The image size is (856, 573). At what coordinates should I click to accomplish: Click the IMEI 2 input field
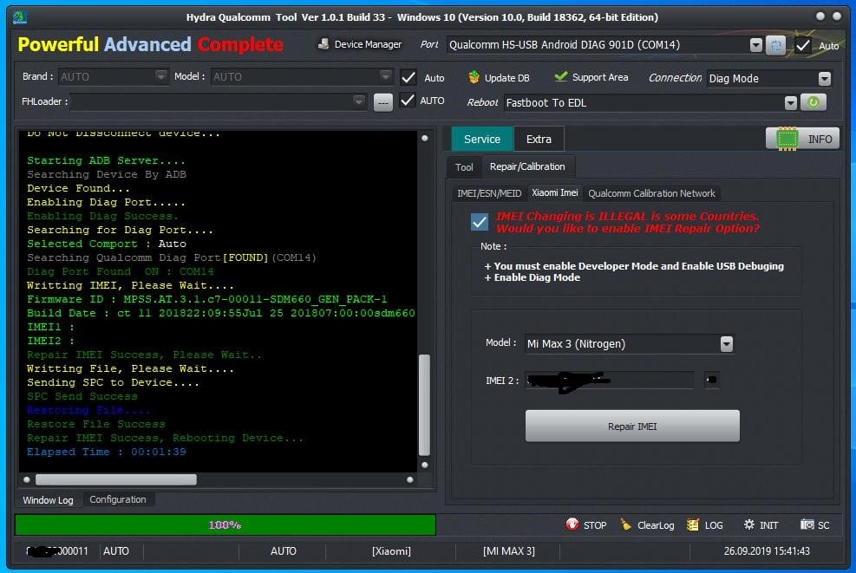[x=609, y=380]
